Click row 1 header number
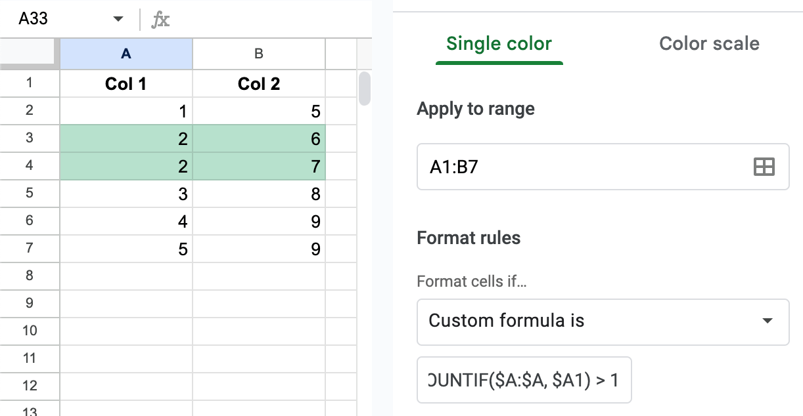The width and height of the screenshot is (803, 416). [x=30, y=83]
